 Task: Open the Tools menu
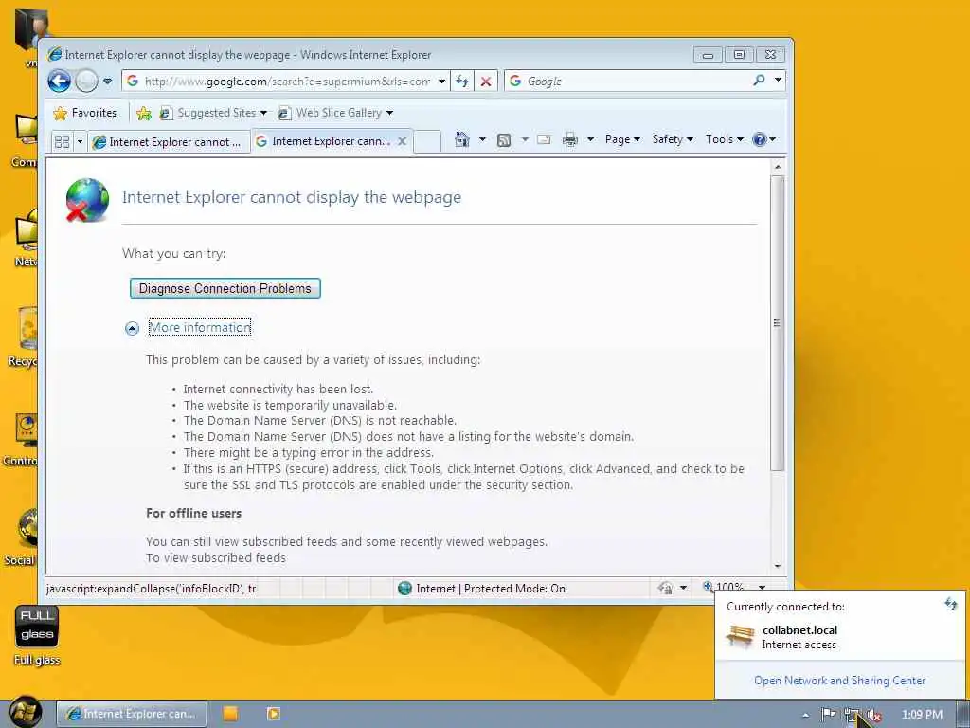pos(725,139)
